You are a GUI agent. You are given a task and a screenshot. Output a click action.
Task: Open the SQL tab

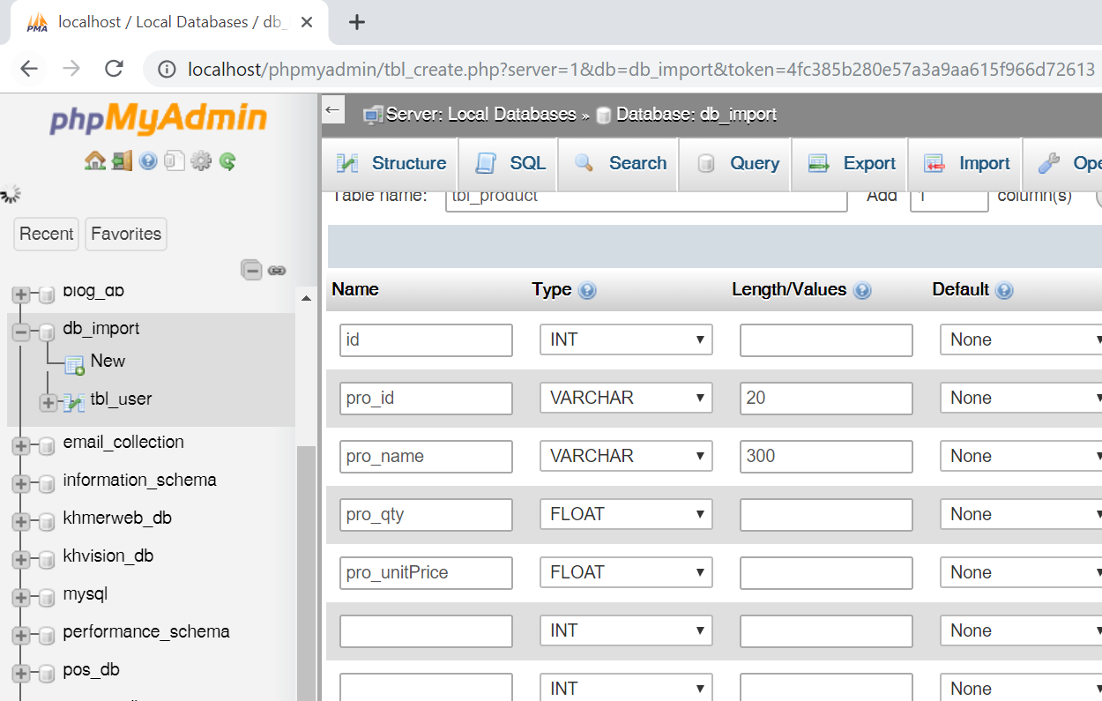pos(509,163)
